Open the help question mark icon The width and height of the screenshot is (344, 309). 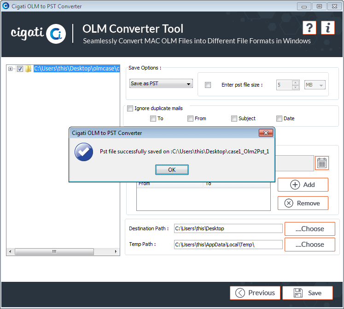pyautogui.click(x=309, y=28)
